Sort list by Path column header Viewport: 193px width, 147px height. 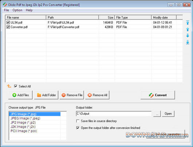72,18
